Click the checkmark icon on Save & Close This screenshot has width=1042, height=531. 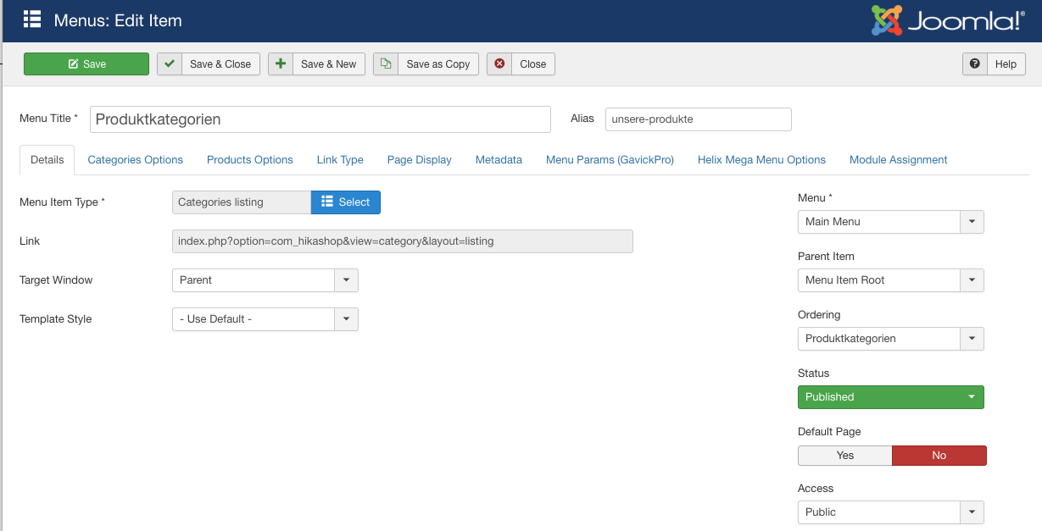click(x=170, y=64)
